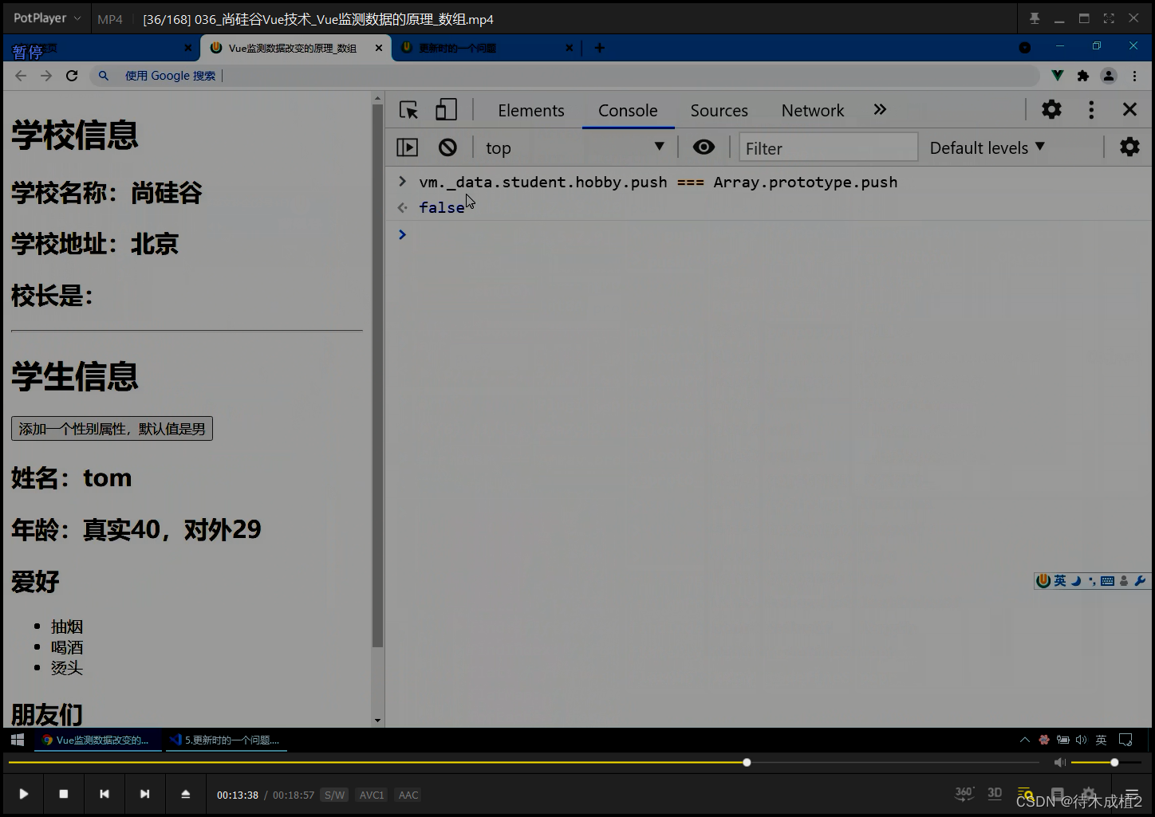This screenshot has height=817, width=1155.
Task: Open the Default levels dropdown
Action: click(x=987, y=147)
